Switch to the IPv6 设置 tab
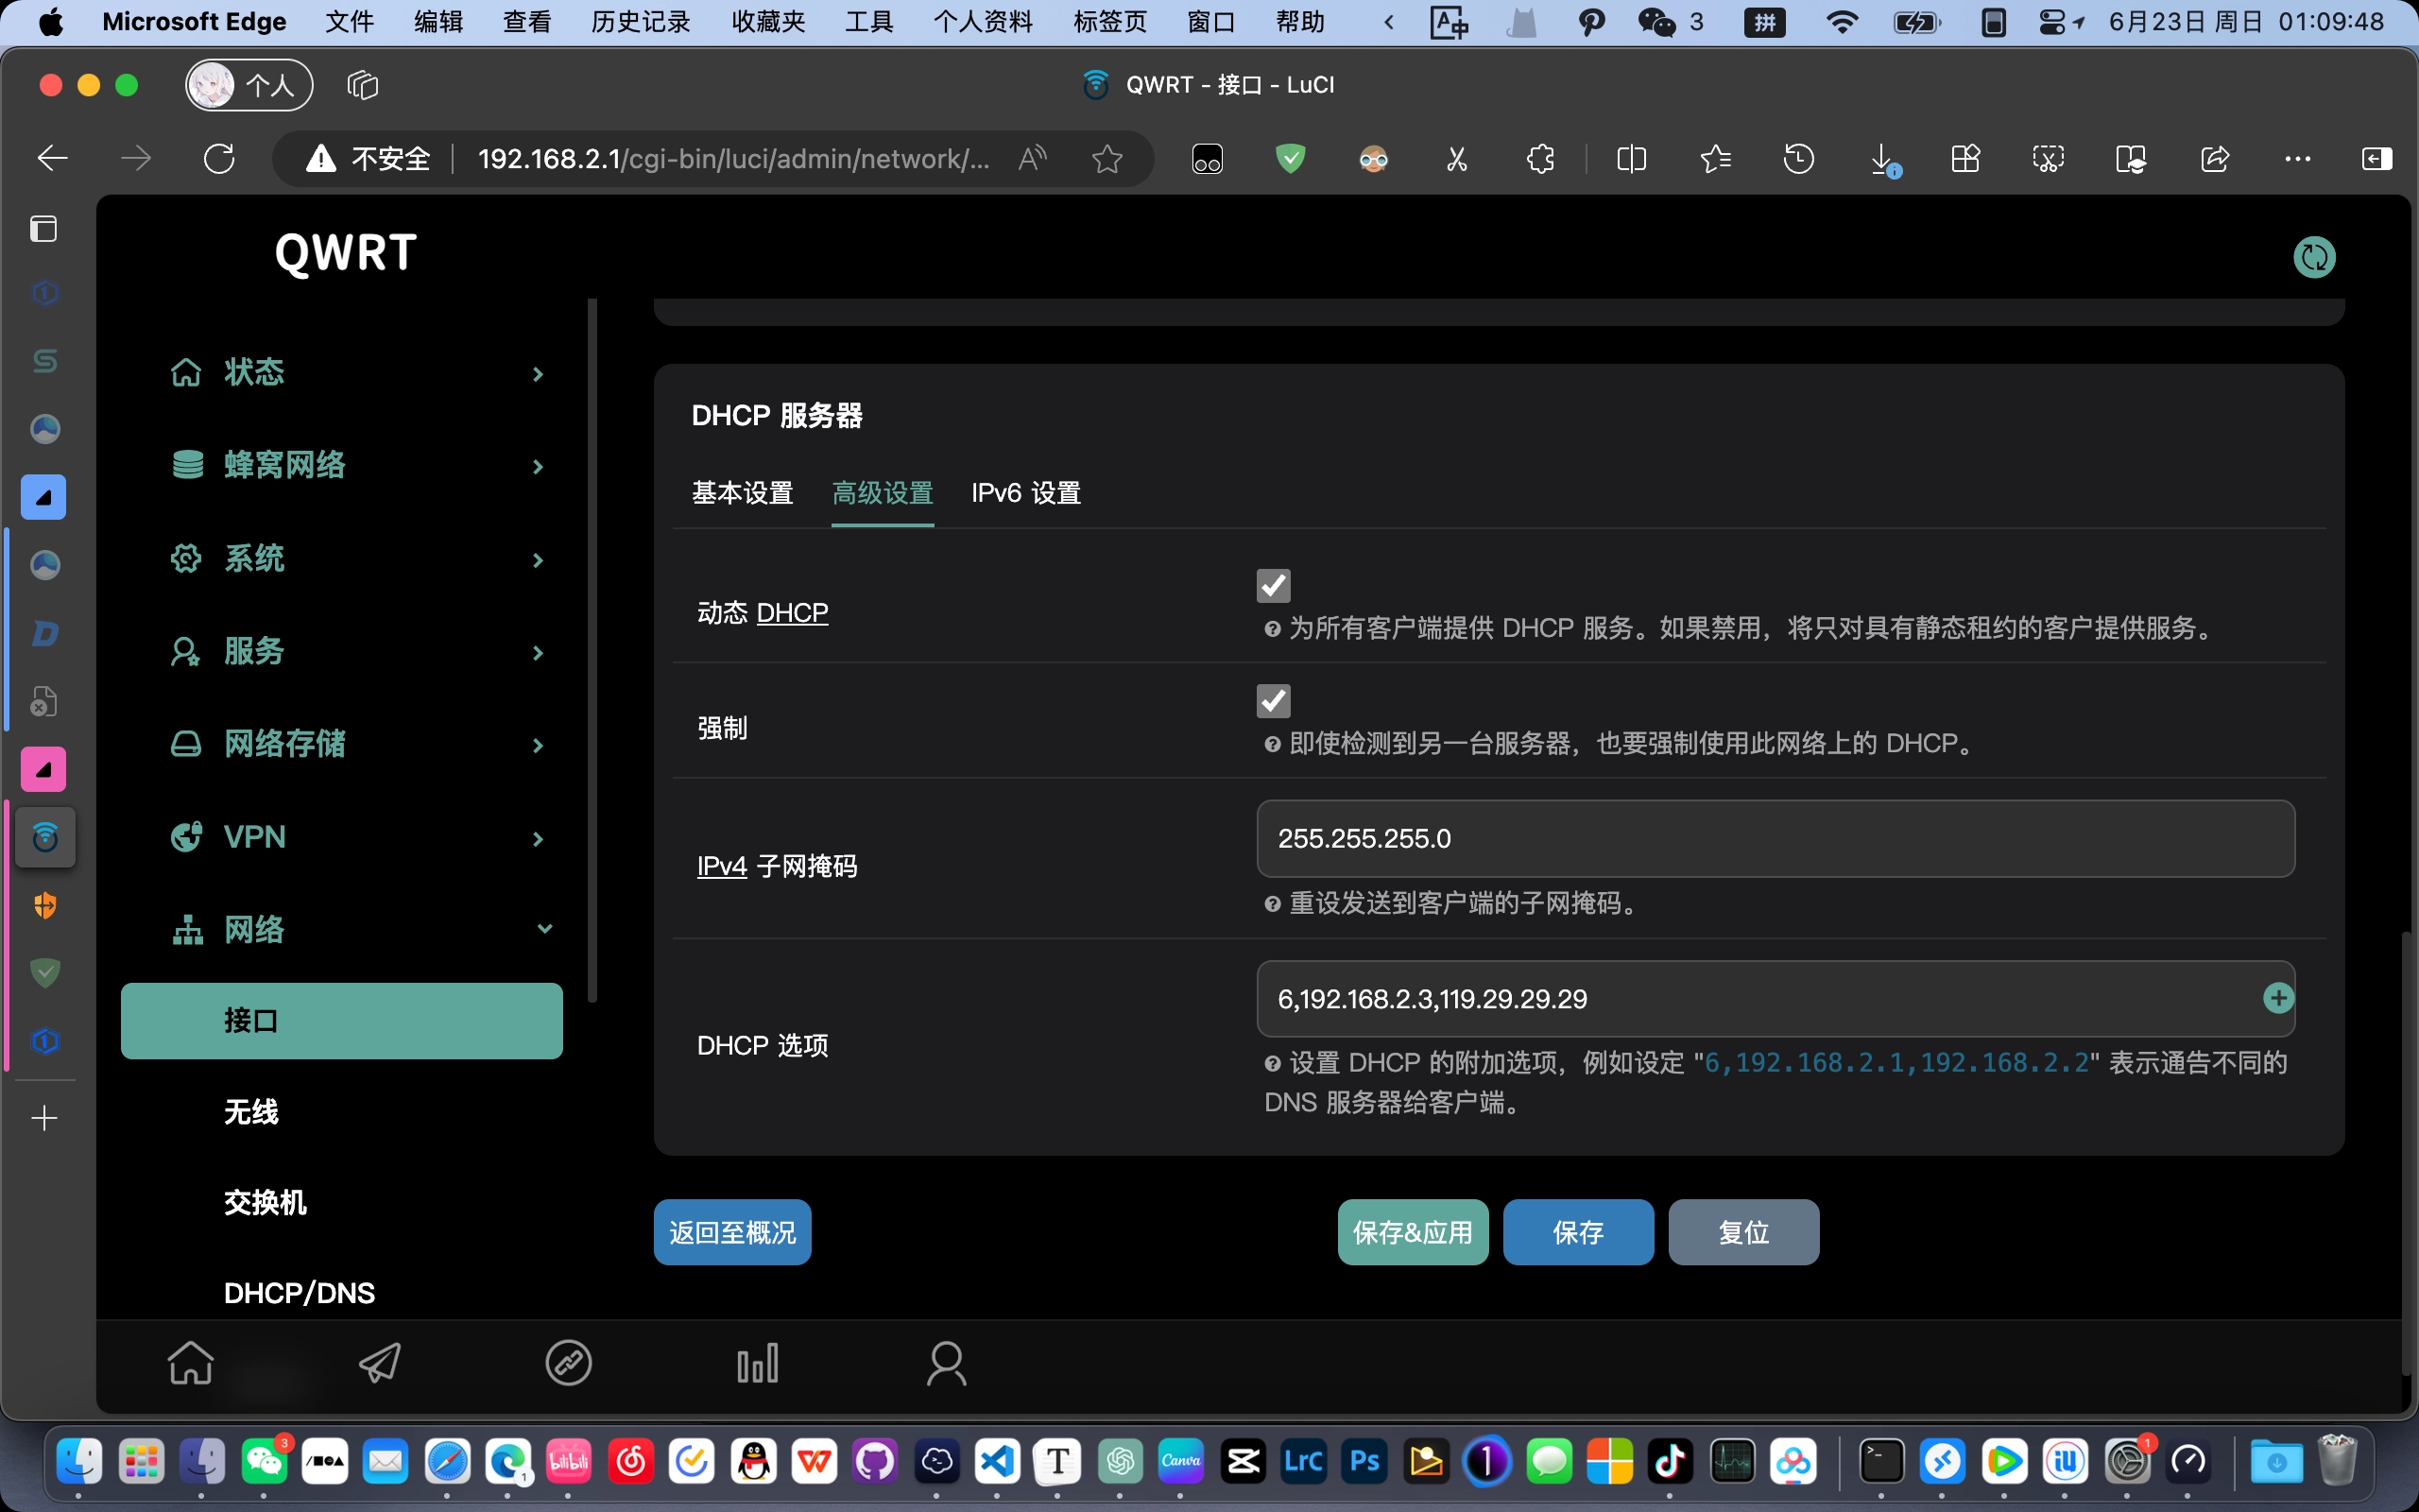This screenshot has width=2419, height=1512. [x=1025, y=493]
